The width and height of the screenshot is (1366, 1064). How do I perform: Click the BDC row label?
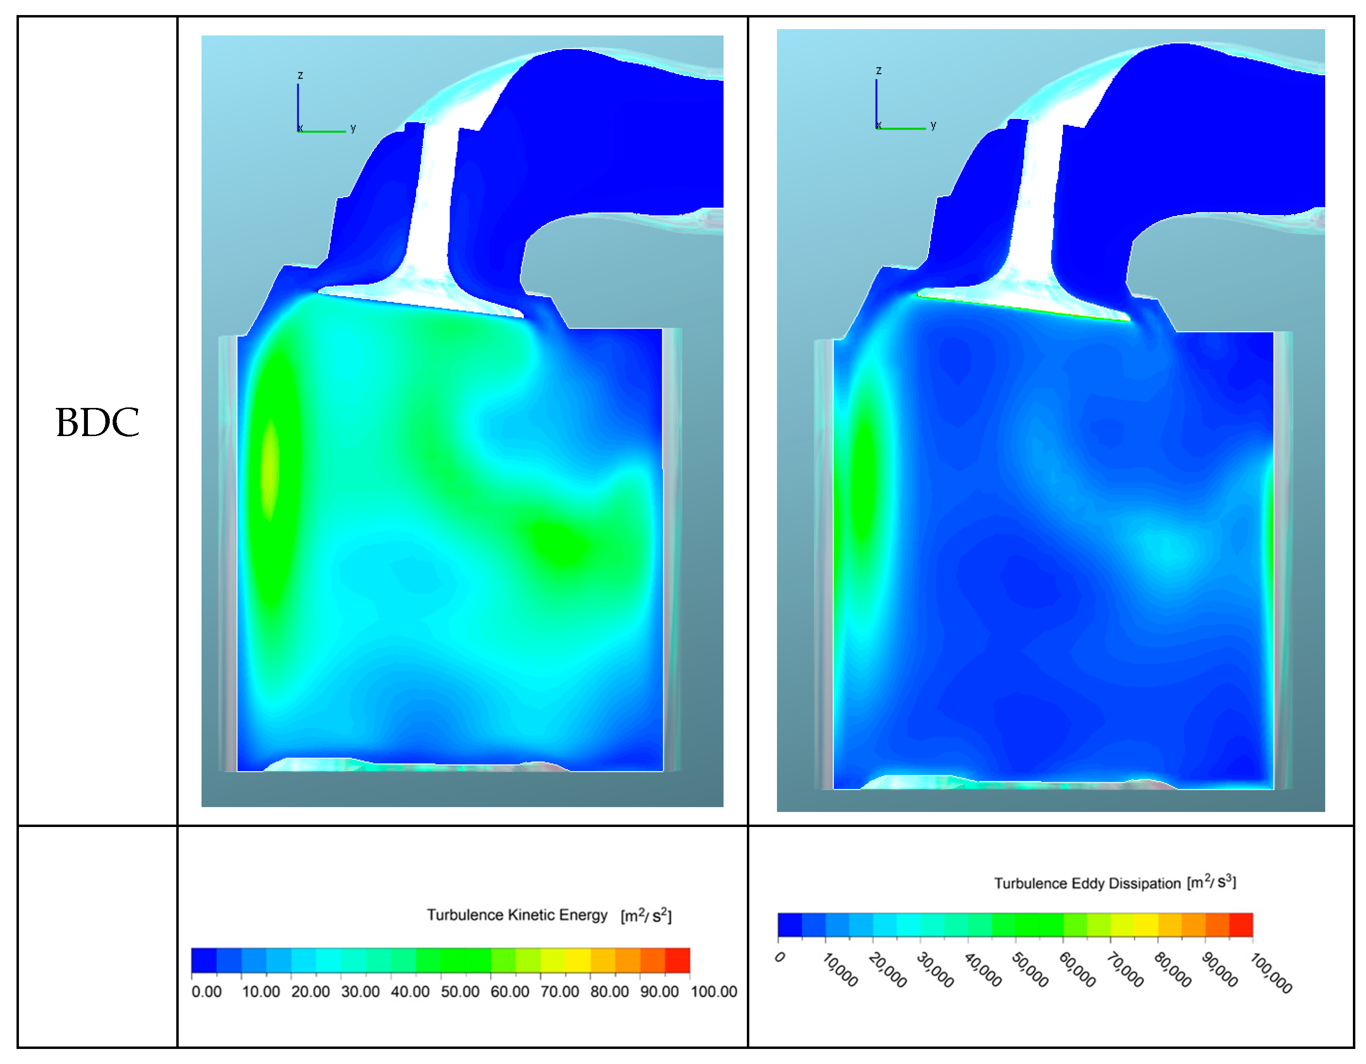98,423
